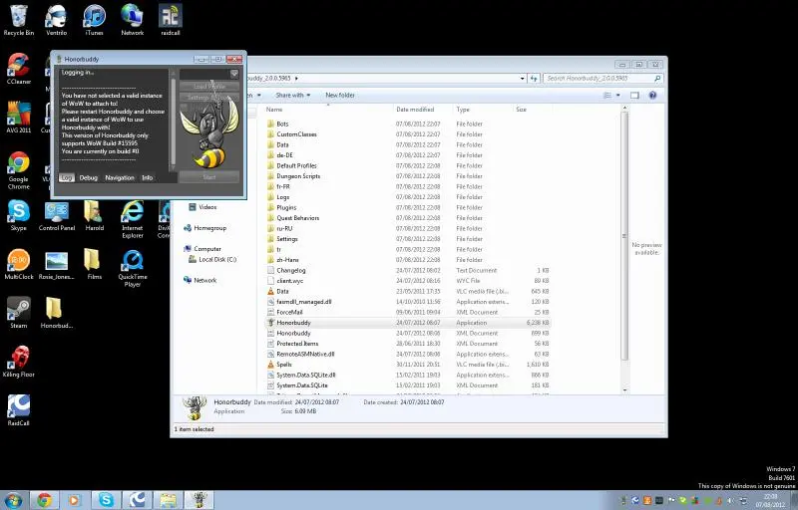
Task: Open the Info tab in Honorbuddy
Action: (147, 177)
